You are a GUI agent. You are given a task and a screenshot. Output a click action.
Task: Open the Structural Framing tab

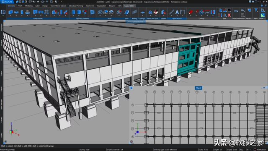click(76, 6)
